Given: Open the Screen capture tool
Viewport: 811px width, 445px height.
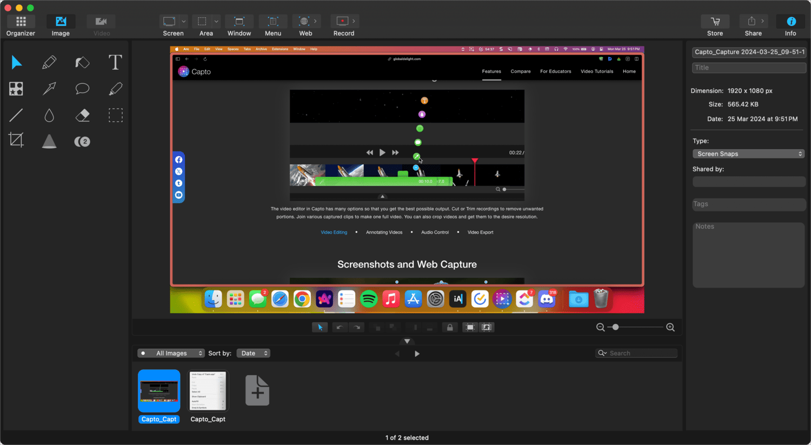Looking at the screenshot, I should coord(169,21).
